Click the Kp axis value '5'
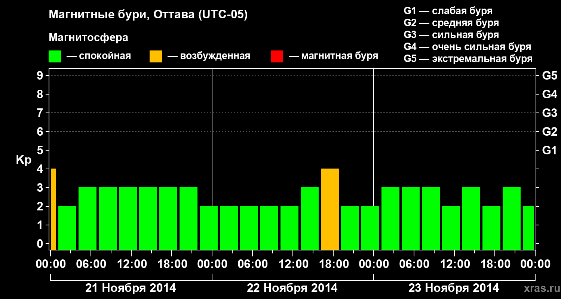The width and height of the screenshot is (561, 299). pos(41,151)
